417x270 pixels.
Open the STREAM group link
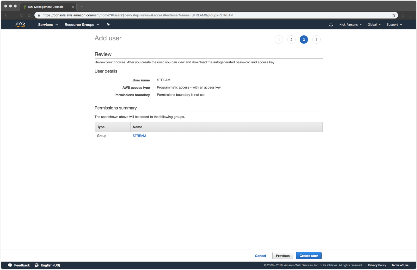(139, 136)
